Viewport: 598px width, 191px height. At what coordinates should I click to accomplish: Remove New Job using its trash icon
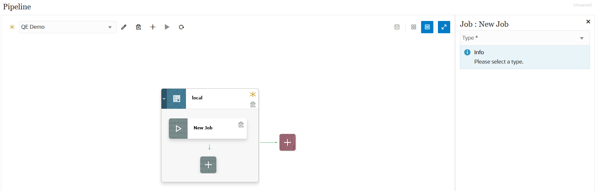pos(241,125)
